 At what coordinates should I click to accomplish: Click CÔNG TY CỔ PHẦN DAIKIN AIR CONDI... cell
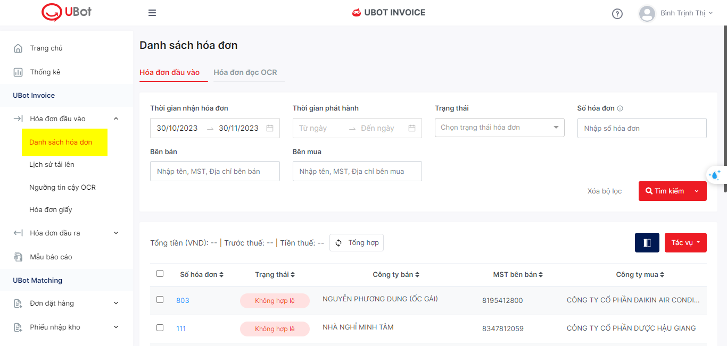click(633, 300)
